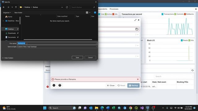The height and width of the screenshot is (111, 198).
Task: Open Windows Start menu
Action: [x=45, y=108]
